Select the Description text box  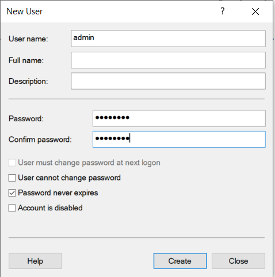pos(168,81)
